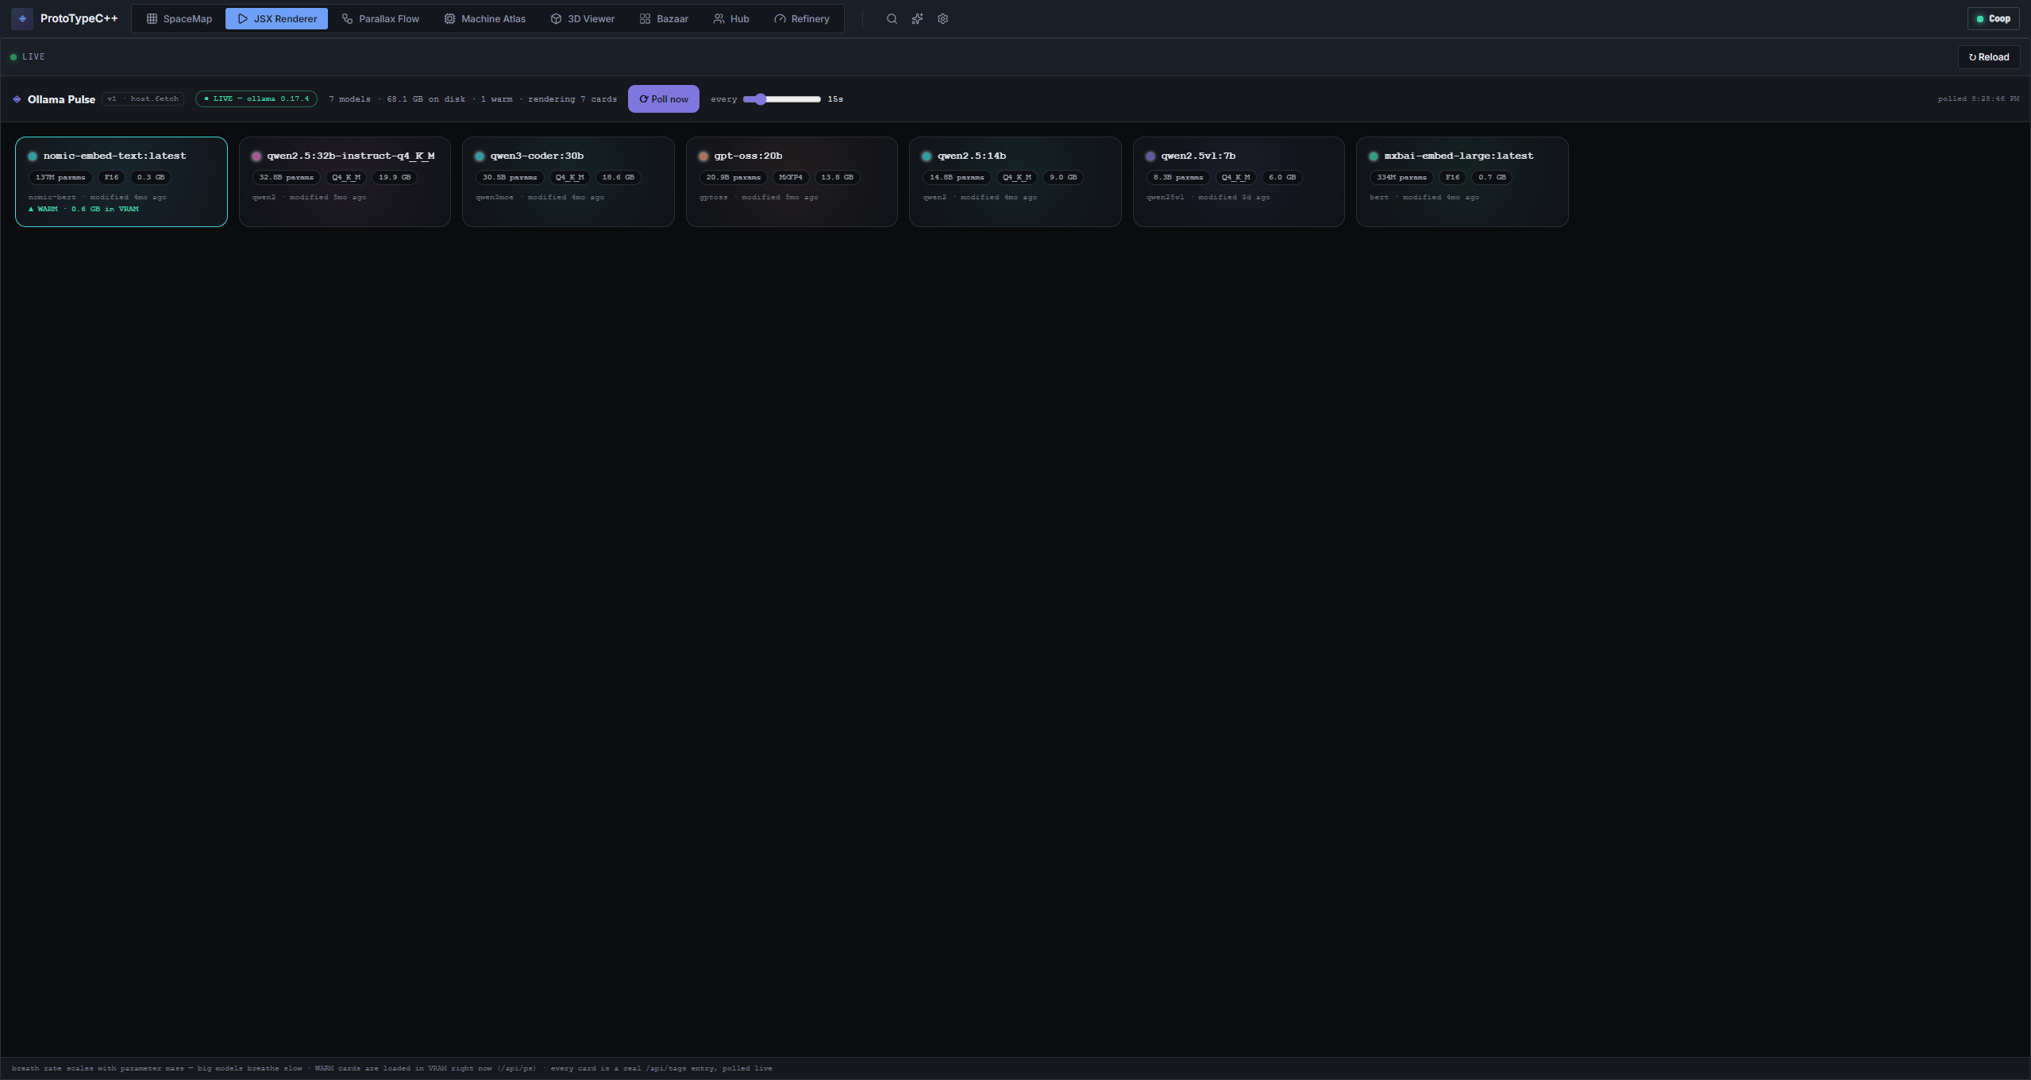Click the Ollama Pulse diamond icon
The height and width of the screenshot is (1080, 2031).
click(17, 99)
